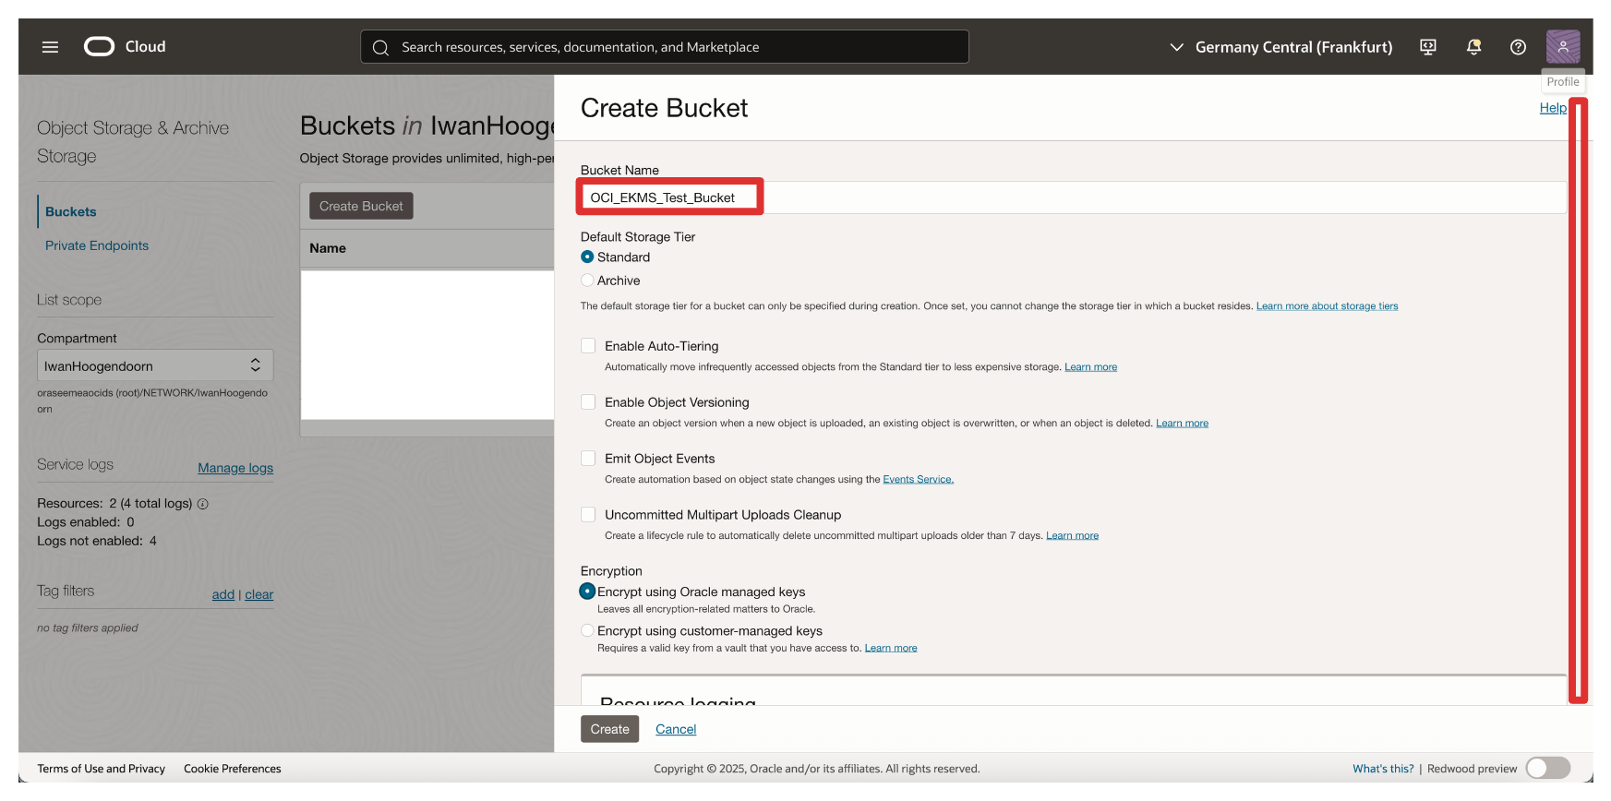Click the Bucket Name input field
The image size is (1611, 801).
point(1071,197)
